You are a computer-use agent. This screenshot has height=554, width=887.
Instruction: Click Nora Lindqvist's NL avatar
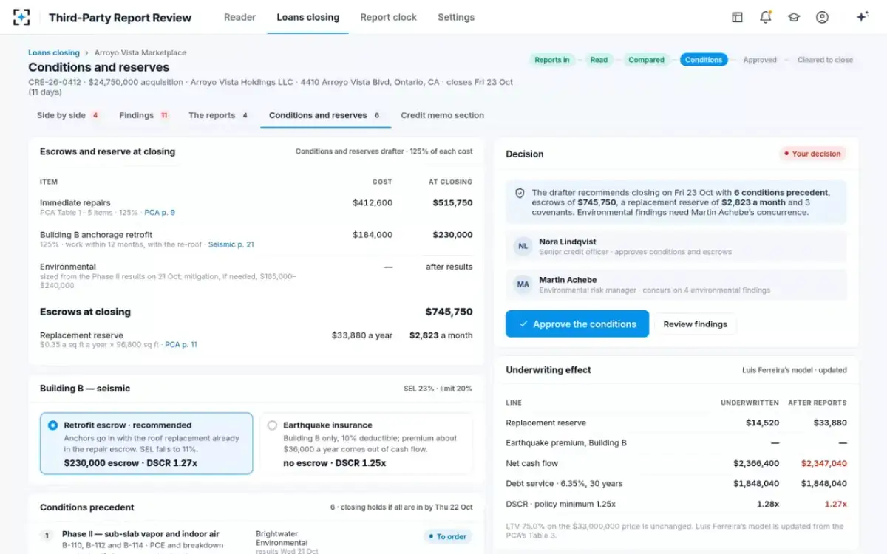click(523, 247)
